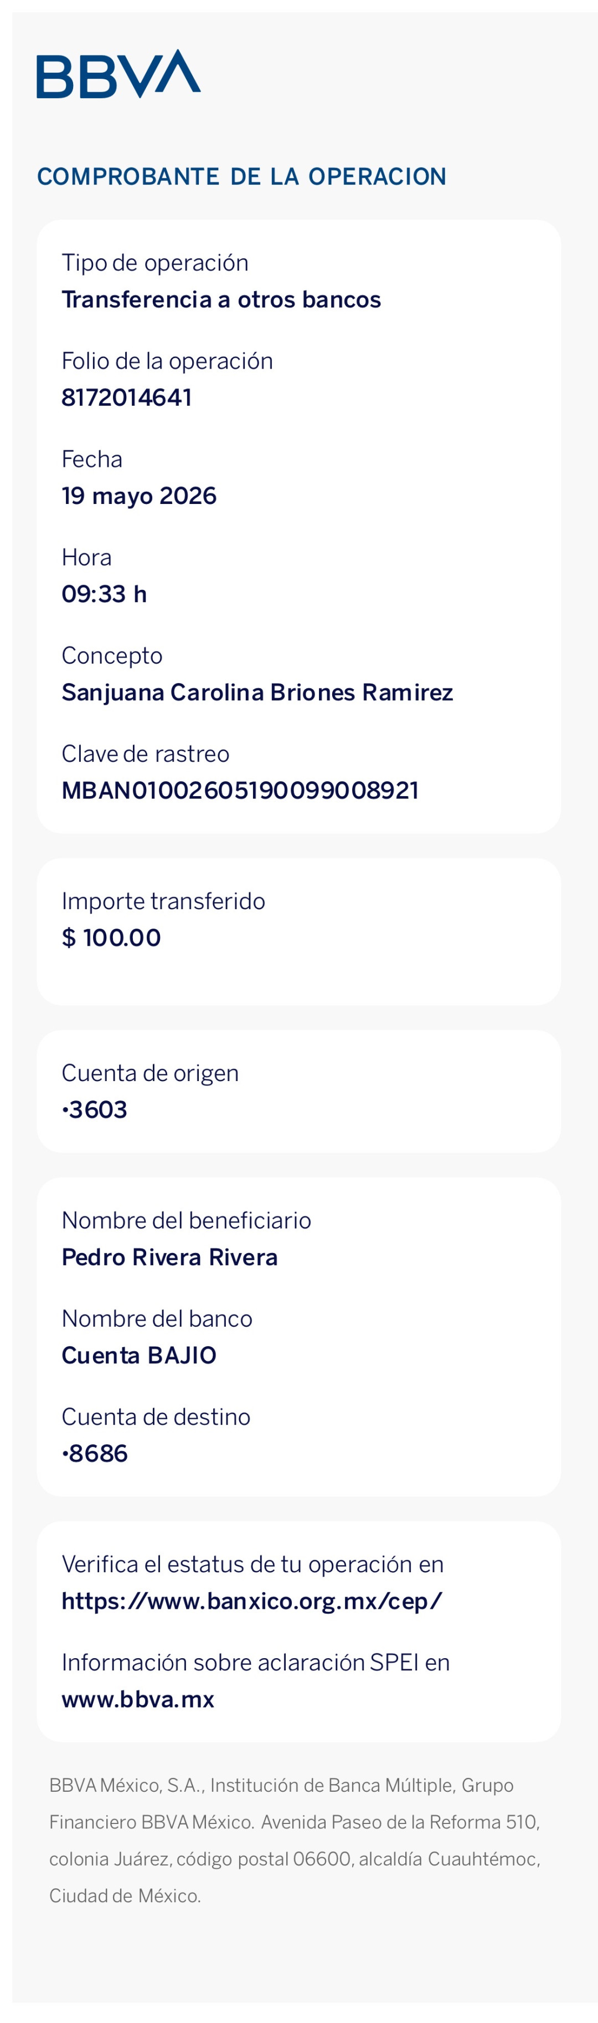Screen dimensions: 598x2023
Task: Click the transferred amount $ 100.00
Action: coord(111,937)
